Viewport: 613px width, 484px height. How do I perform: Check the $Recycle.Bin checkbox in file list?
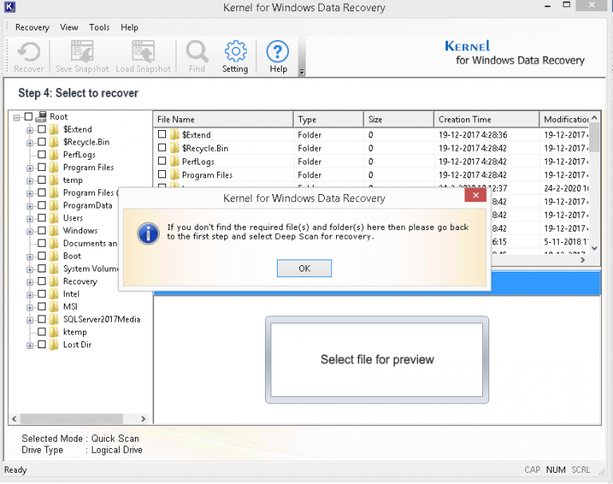[162, 148]
